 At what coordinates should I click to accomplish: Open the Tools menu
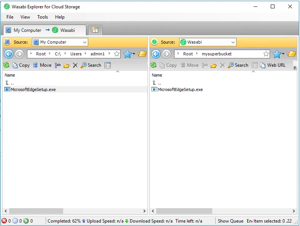point(43,17)
